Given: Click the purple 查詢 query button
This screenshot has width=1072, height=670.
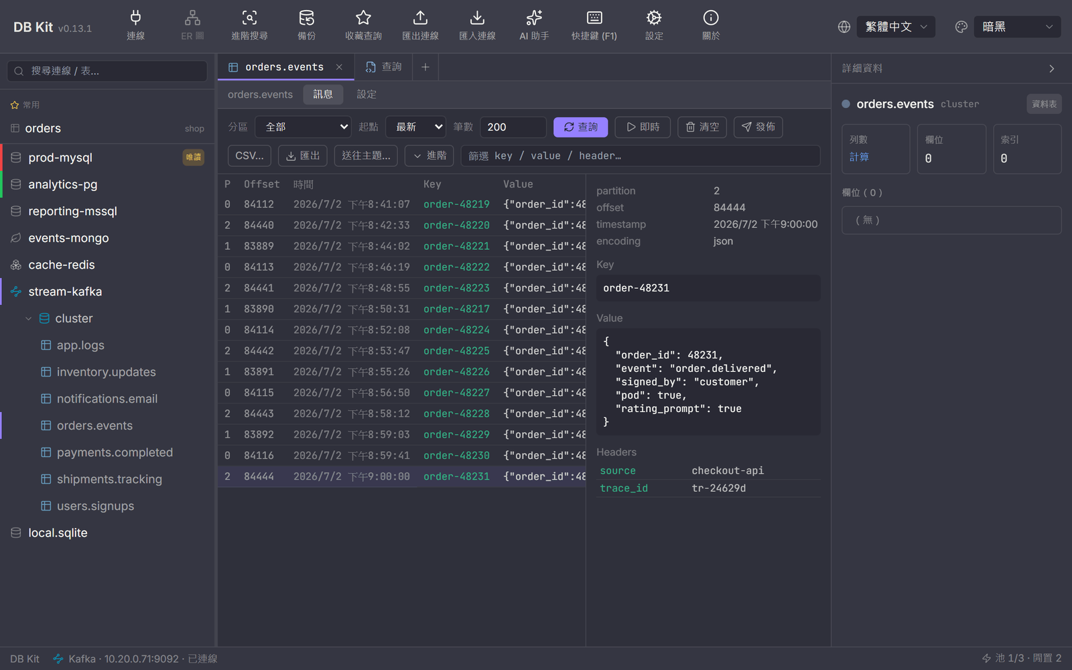Looking at the screenshot, I should pyautogui.click(x=580, y=127).
